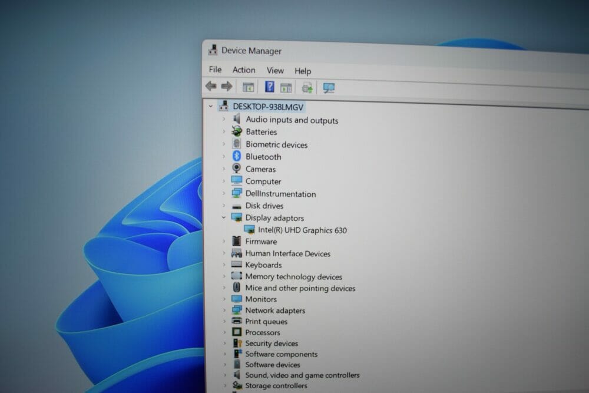Expand the Network adapters category
This screenshot has height=393, width=589.
(224, 310)
